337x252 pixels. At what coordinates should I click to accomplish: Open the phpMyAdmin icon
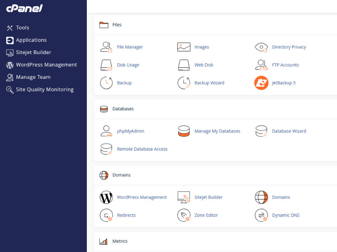pyautogui.click(x=106, y=131)
